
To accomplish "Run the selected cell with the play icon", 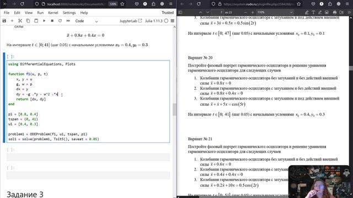I will point(44,21).
